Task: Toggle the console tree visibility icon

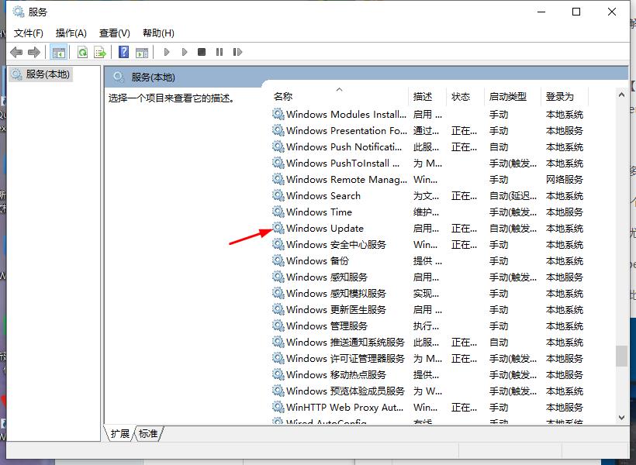Action: tap(57, 52)
